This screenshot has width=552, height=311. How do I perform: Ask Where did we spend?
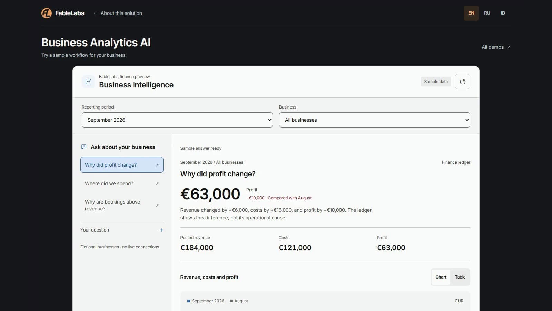coord(122,183)
